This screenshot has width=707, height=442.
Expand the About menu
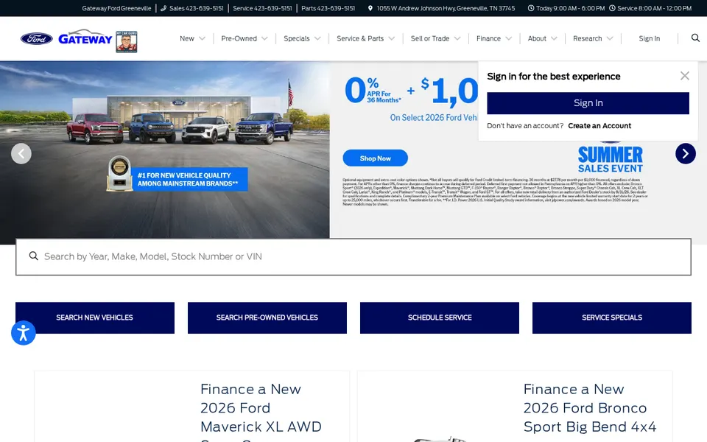(542, 38)
